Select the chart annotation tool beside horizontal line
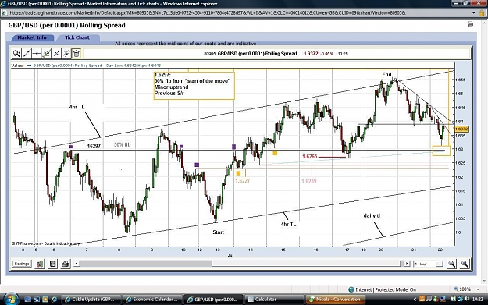The height and width of the screenshot is (305, 488). [x=47, y=54]
